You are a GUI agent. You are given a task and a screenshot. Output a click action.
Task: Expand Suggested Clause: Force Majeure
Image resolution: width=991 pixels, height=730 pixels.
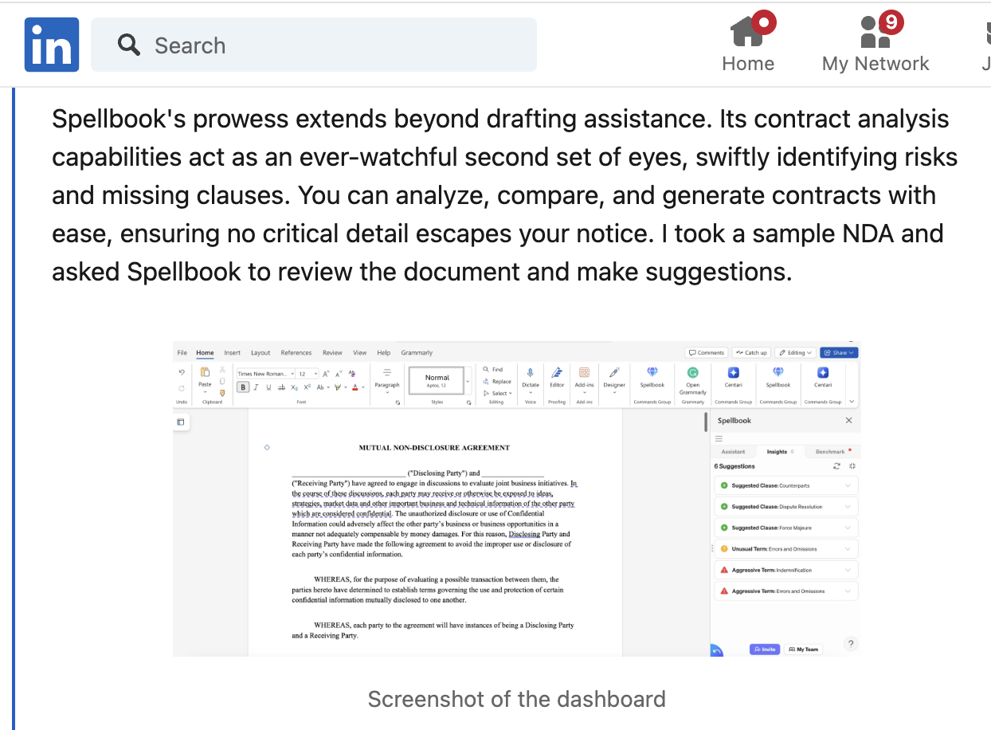(x=786, y=528)
